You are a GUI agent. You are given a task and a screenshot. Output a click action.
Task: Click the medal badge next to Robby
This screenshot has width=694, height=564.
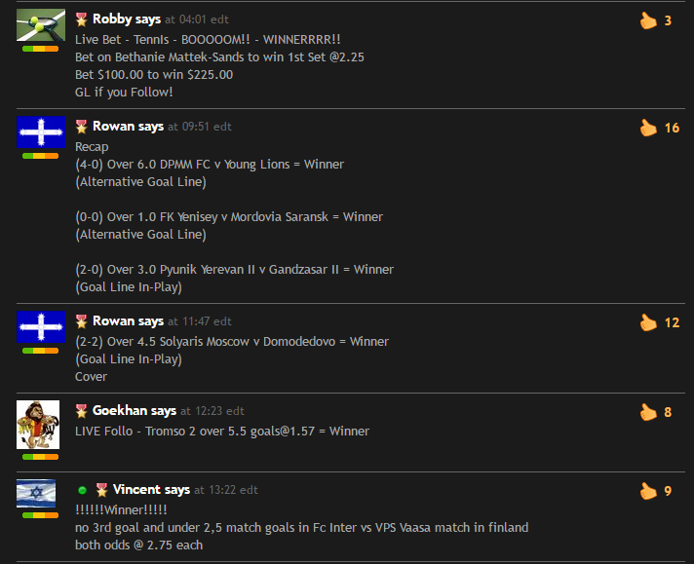(81, 19)
